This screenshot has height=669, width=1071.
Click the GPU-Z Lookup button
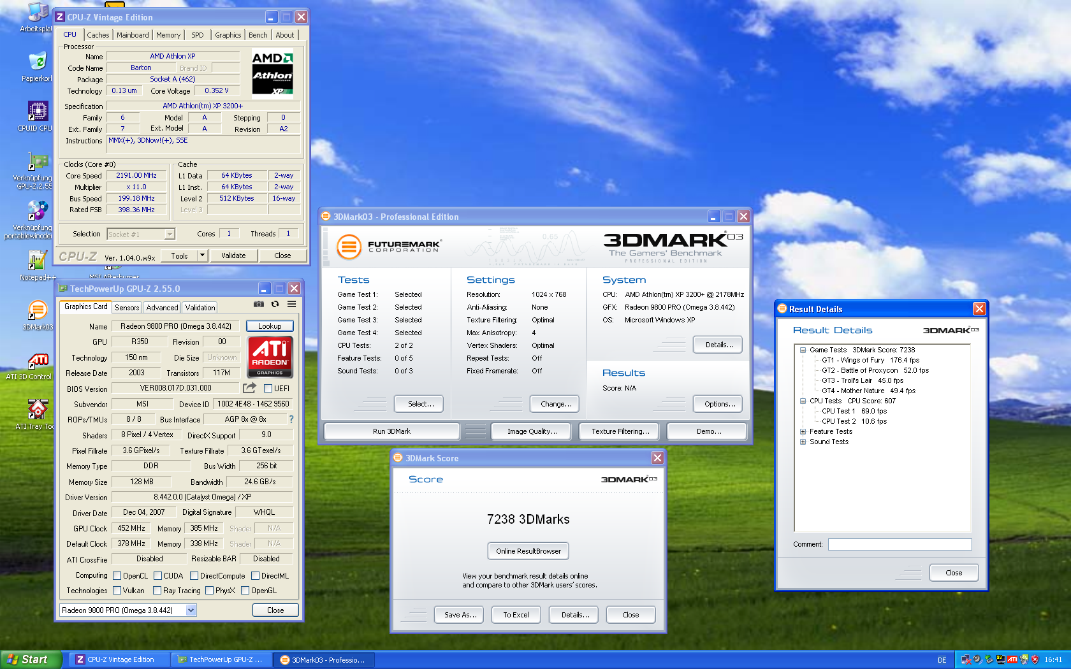(270, 326)
